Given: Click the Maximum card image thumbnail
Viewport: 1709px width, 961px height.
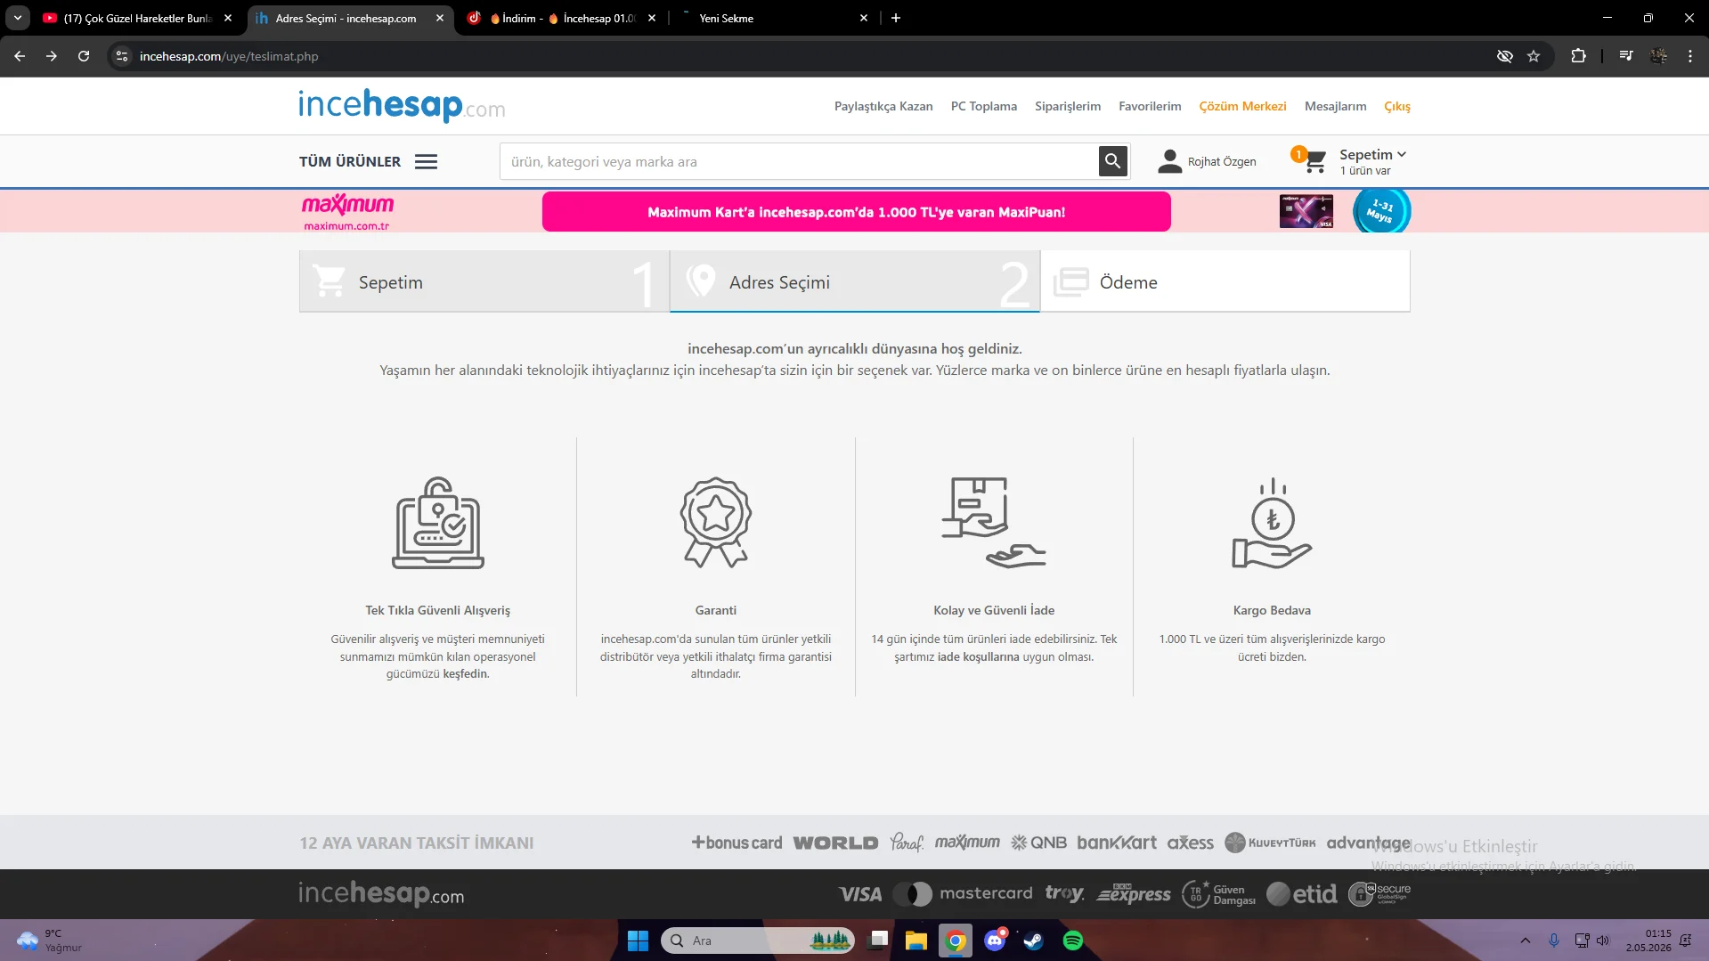Looking at the screenshot, I should pos(1306,211).
